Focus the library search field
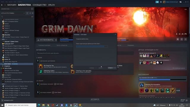This screenshot has height=107, width=190. (16, 17)
